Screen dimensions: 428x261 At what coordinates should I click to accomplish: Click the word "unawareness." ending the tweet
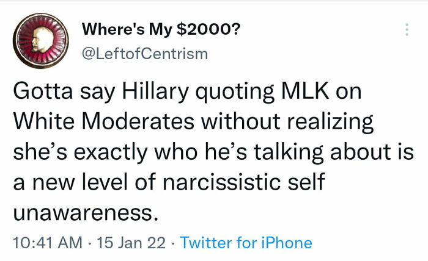coord(81,212)
